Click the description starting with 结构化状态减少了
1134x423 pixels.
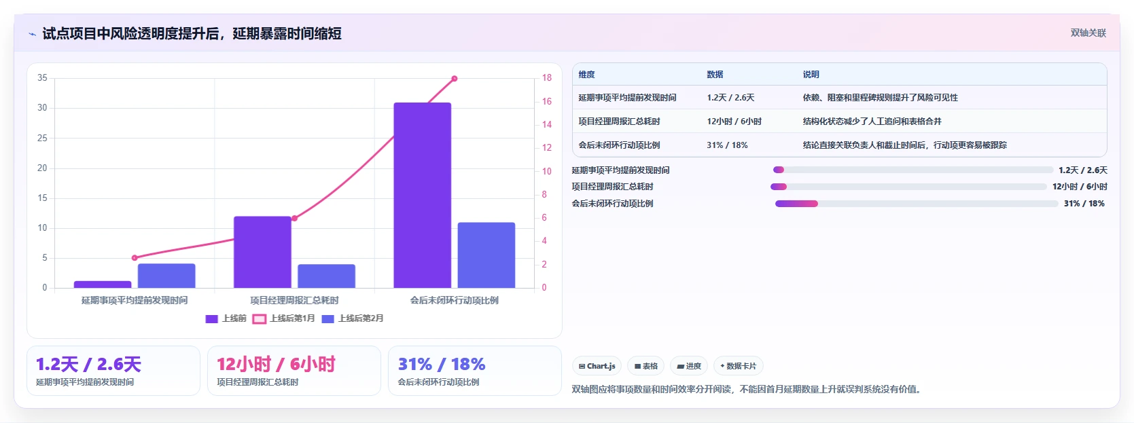(872, 122)
